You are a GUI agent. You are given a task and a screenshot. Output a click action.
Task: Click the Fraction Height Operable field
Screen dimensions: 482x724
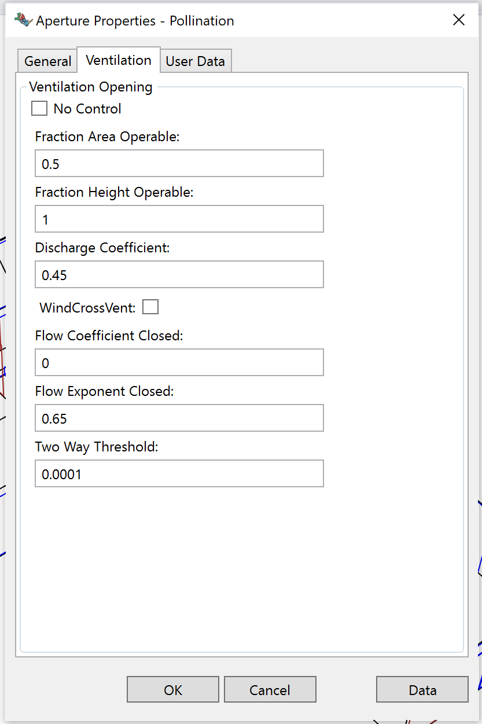point(179,219)
